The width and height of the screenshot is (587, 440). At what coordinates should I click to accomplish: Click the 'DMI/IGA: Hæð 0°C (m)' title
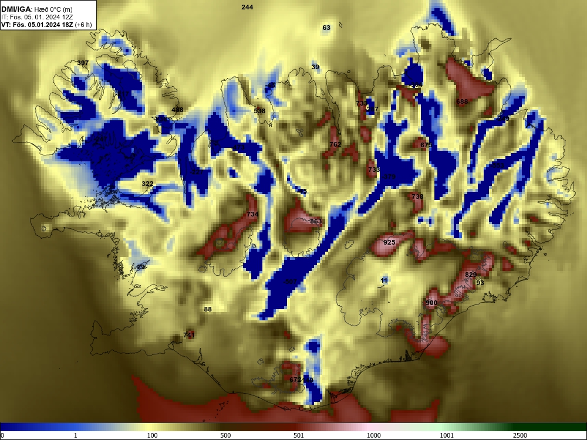click(x=37, y=9)
